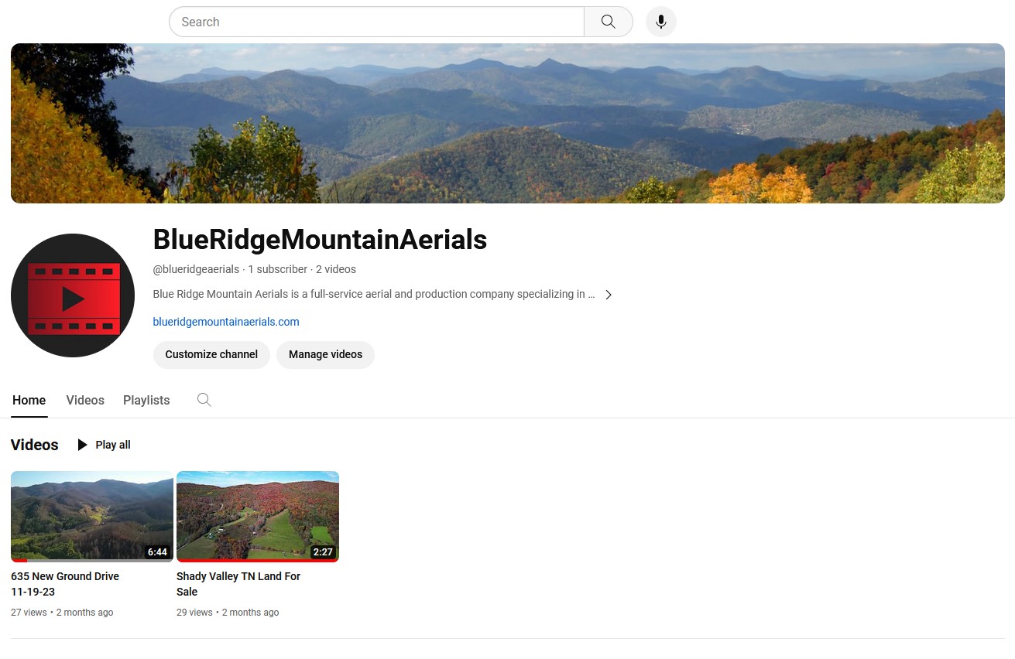Expand the channel description chevron
Screen dimensions: 1015x659
609,295
